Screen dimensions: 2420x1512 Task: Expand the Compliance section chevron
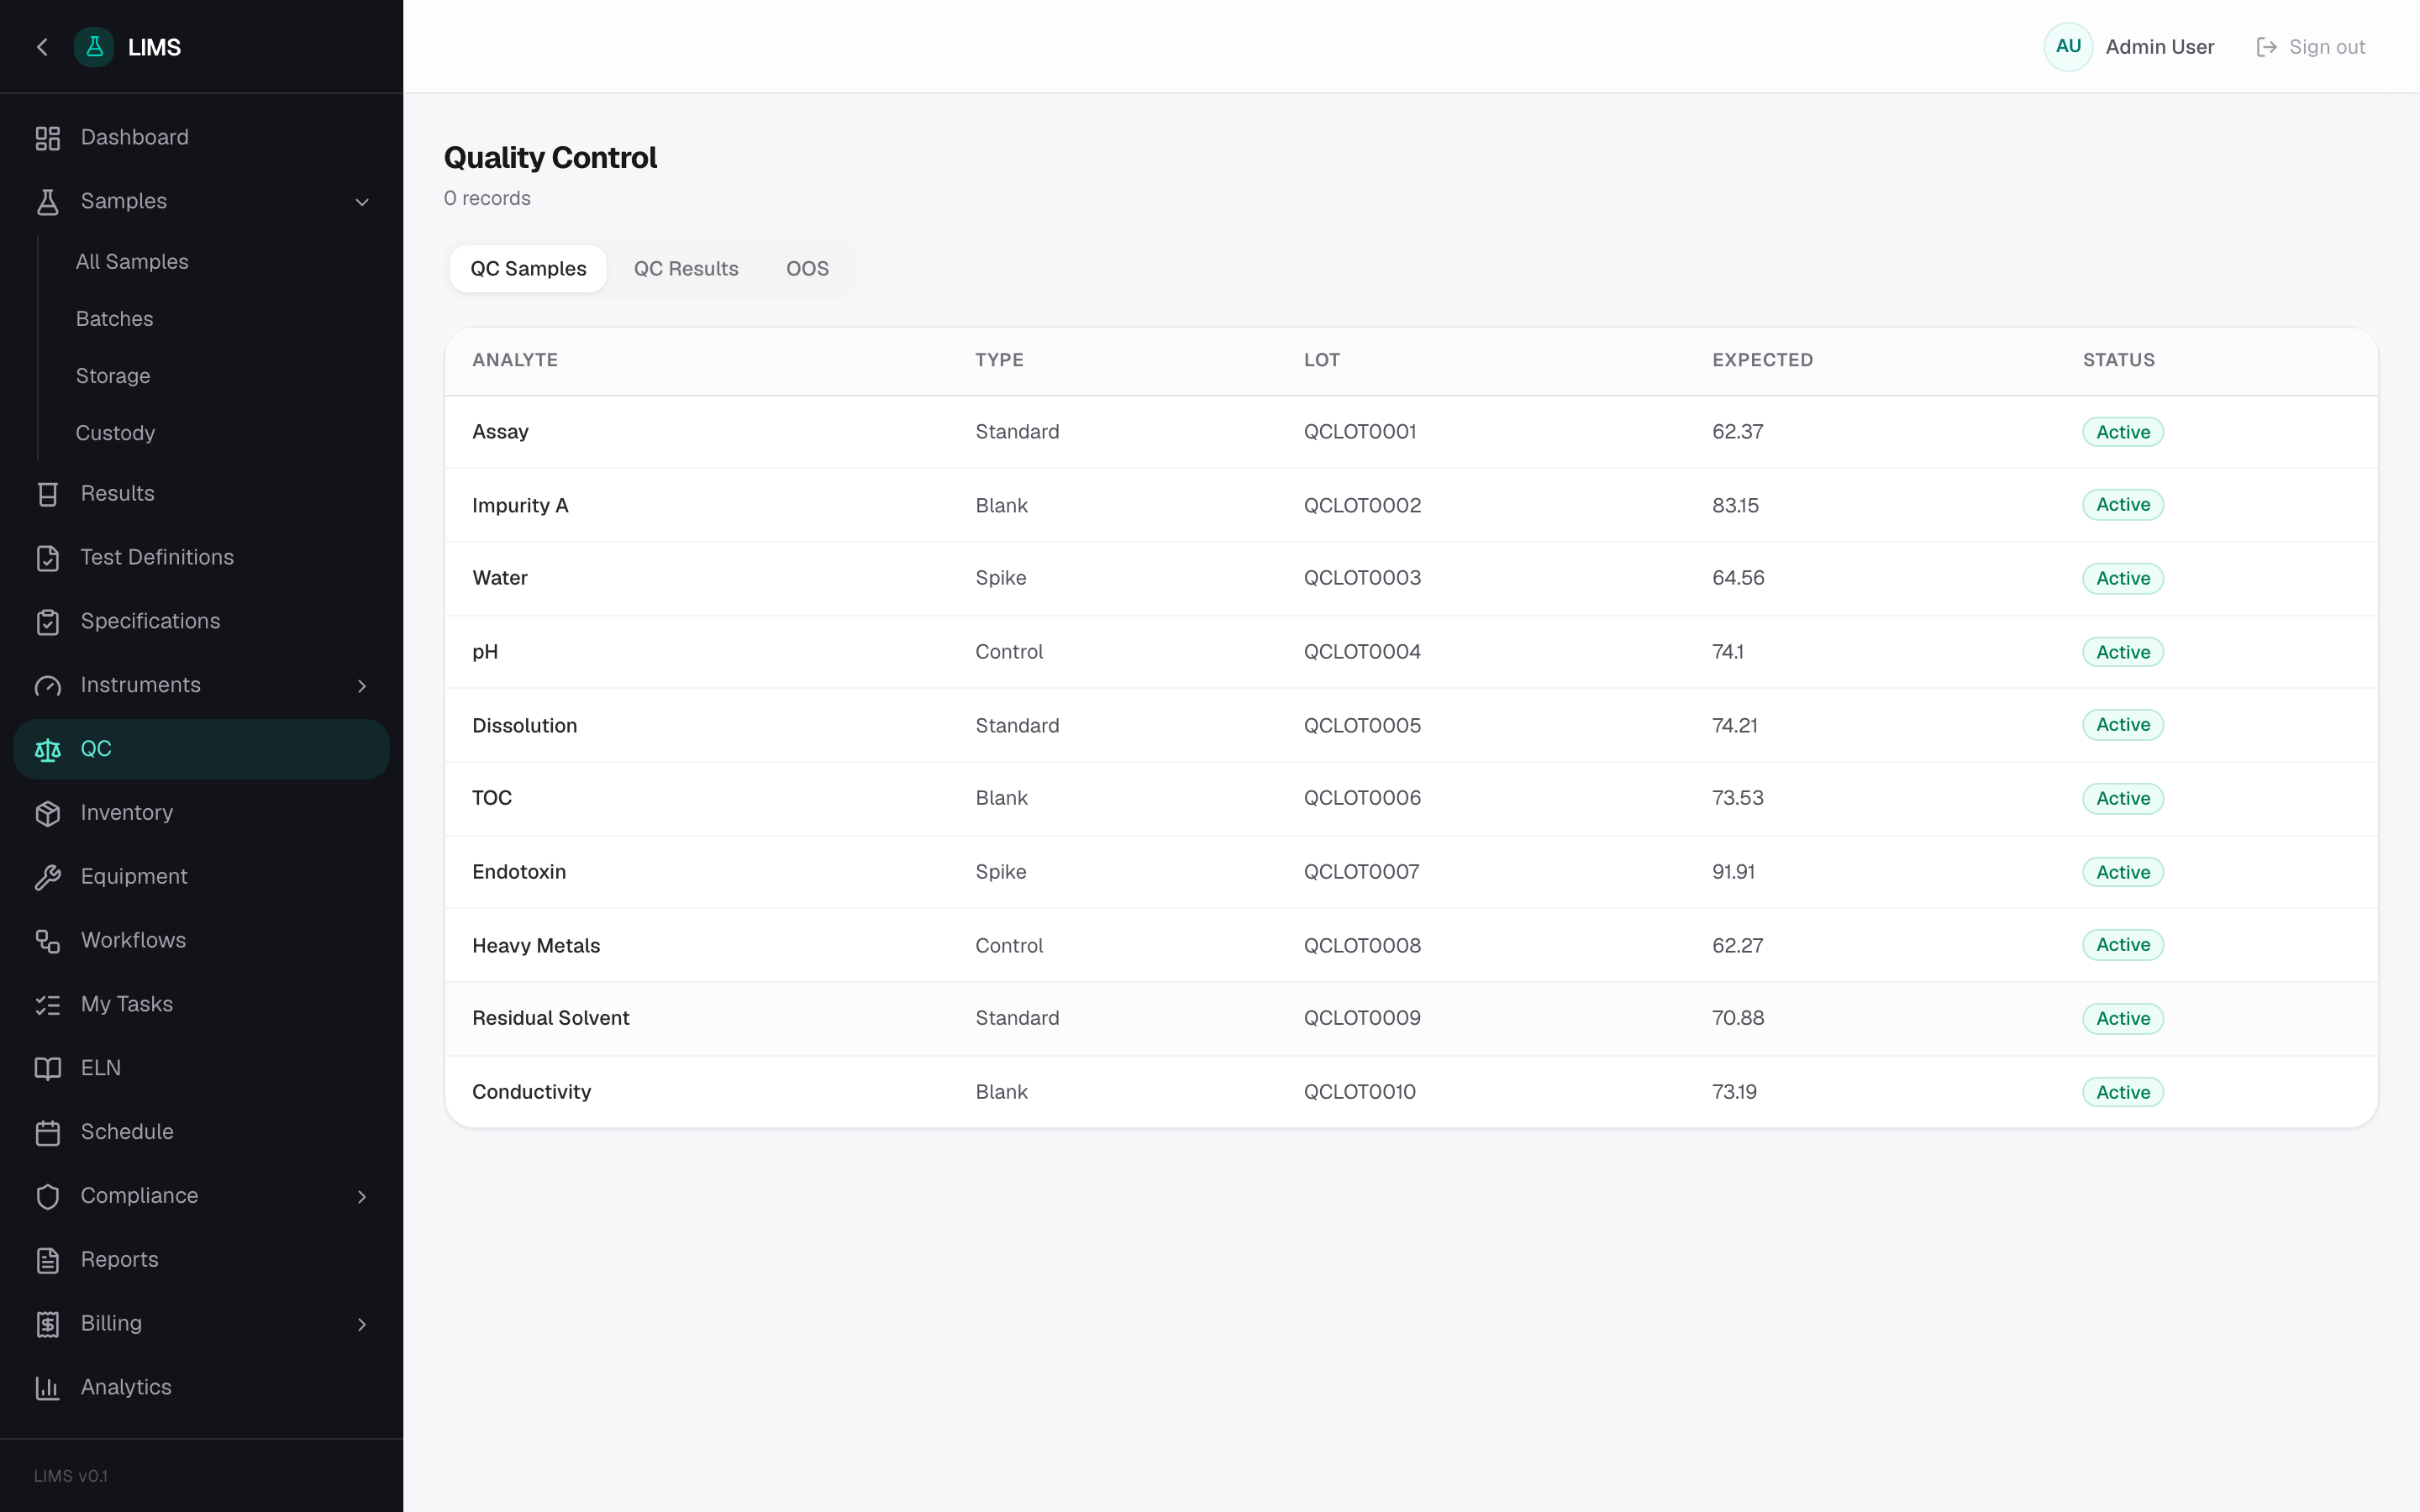(362, 1196)
